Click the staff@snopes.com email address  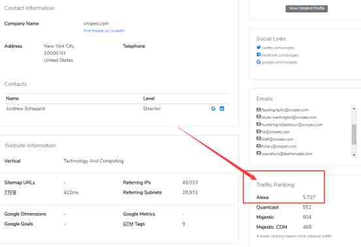coord(277,139)
